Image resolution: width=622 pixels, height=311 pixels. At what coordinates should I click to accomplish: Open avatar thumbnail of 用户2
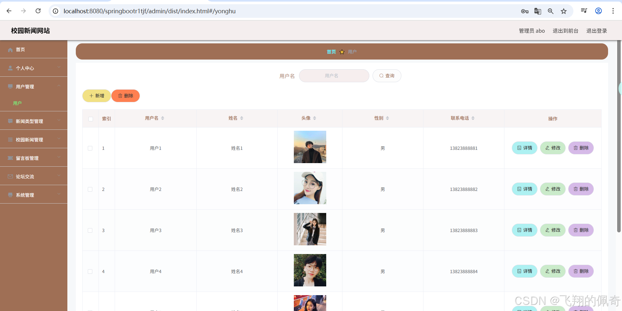click(310, 188)
